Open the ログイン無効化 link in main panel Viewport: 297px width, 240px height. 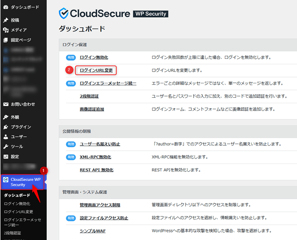click(x=94, y=58)
